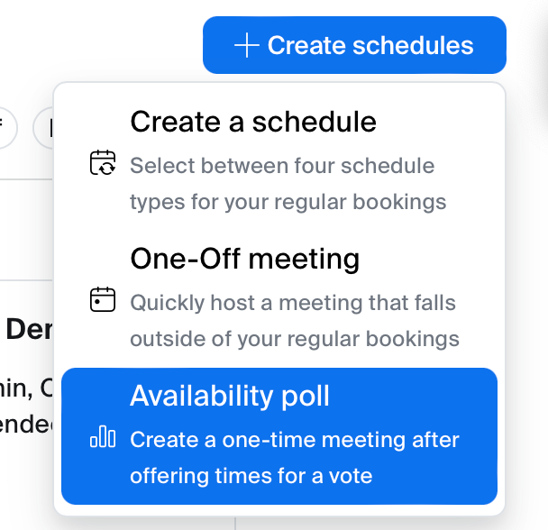548x530 pixels.
Task: Click 'outside of your regular bookings' text
Action: (295, 339)
